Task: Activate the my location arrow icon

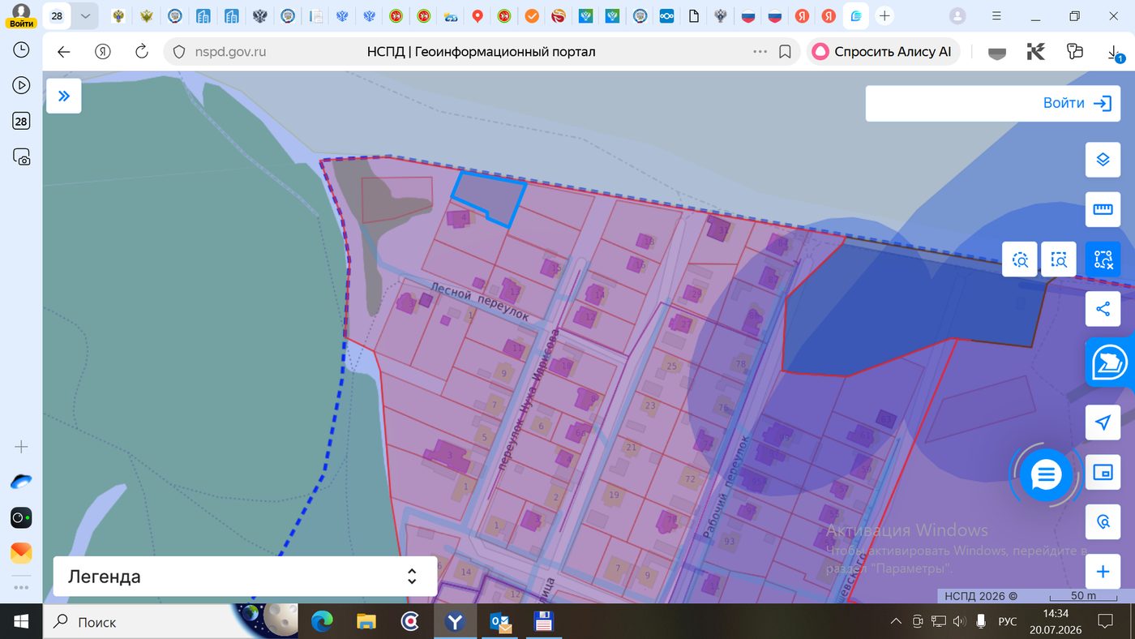Action: pyautogui.click(x=1103, y=422)
